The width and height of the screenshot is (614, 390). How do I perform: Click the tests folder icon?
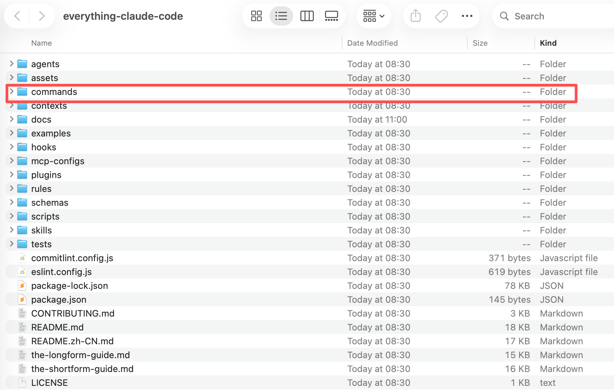[x=22, y=244]
